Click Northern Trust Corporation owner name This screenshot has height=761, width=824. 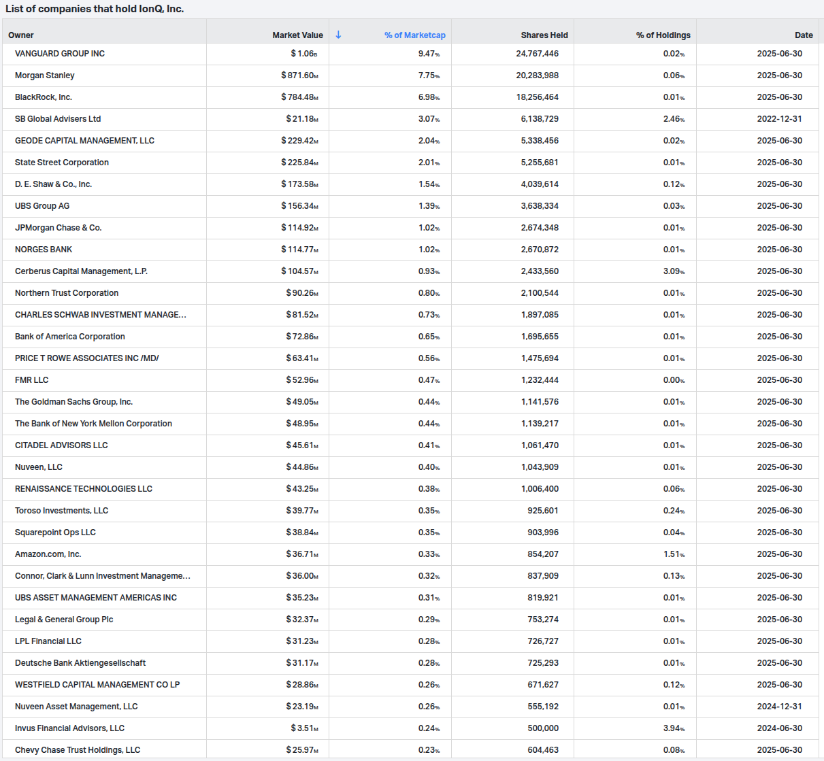pos(67,293)
